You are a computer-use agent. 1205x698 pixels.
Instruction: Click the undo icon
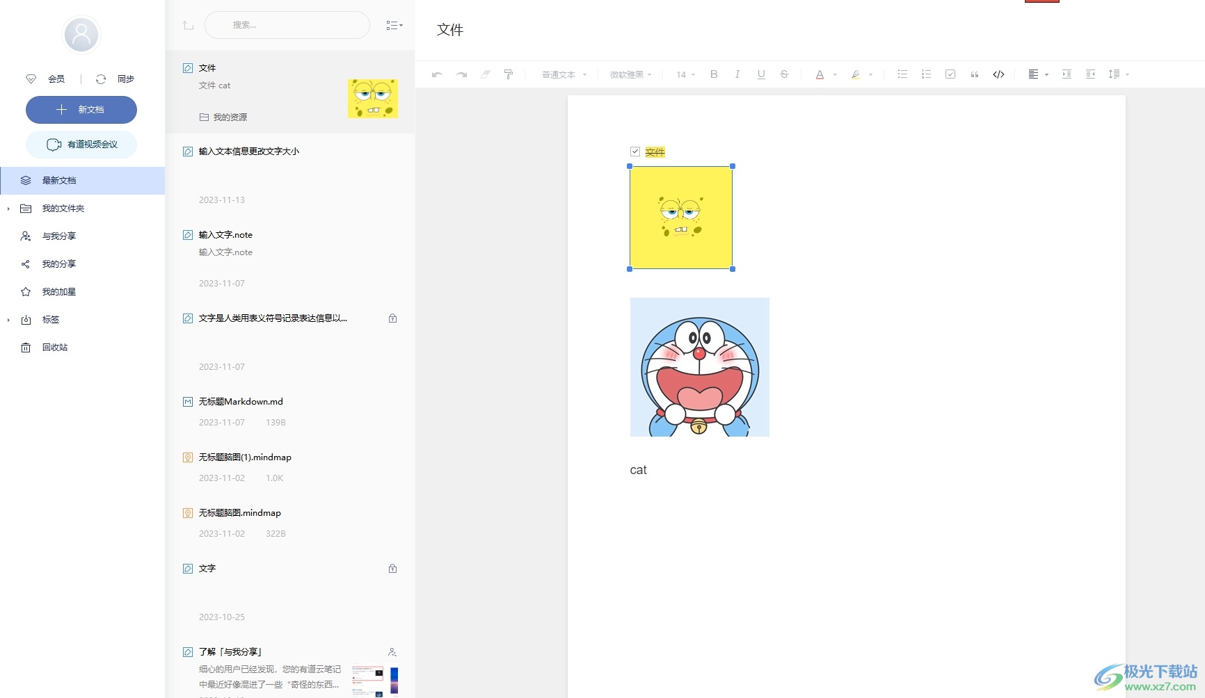tap(437, 74)
